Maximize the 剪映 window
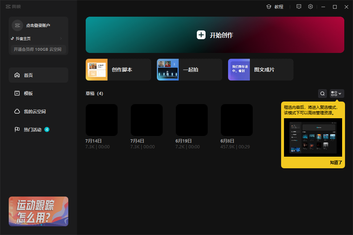The width and height of the screenshot is (353, 235). click(x=335, y=7)
